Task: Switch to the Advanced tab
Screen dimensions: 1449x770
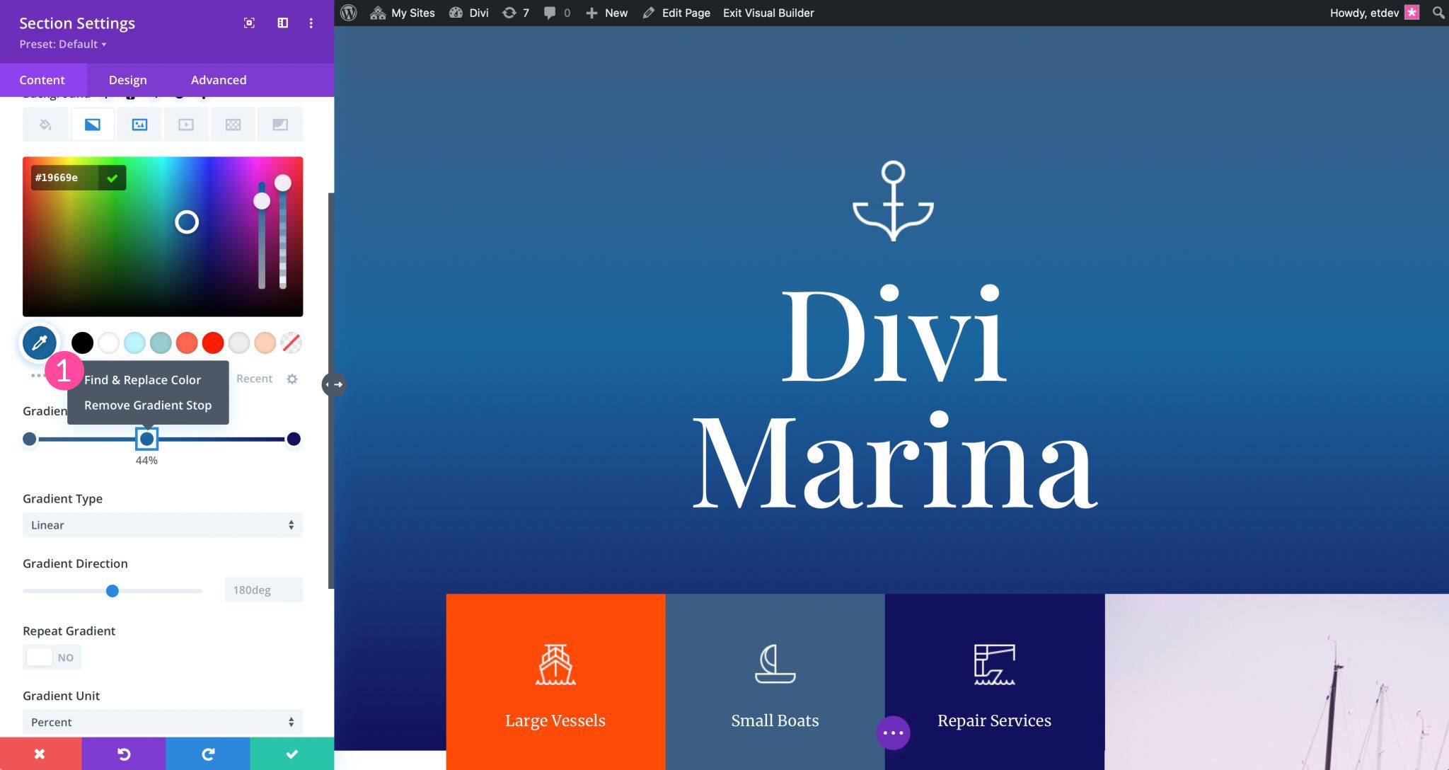Action: [x=219, y=79]
